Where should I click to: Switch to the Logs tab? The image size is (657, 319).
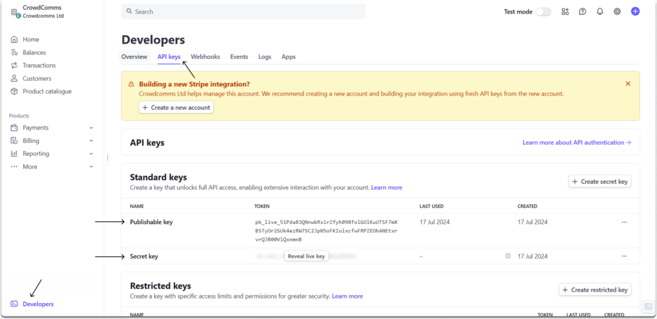(x=265, y=56)
